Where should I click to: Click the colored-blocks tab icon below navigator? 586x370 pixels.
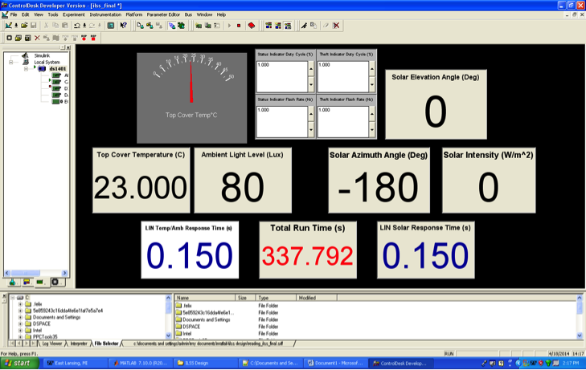27,283
